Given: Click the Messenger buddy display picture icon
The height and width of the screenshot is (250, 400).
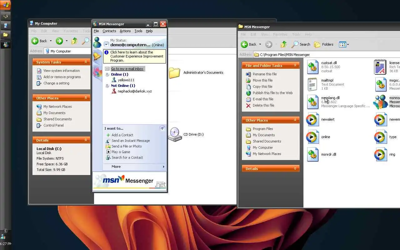Looking at the screenshot, I should (x=97, y=42).
